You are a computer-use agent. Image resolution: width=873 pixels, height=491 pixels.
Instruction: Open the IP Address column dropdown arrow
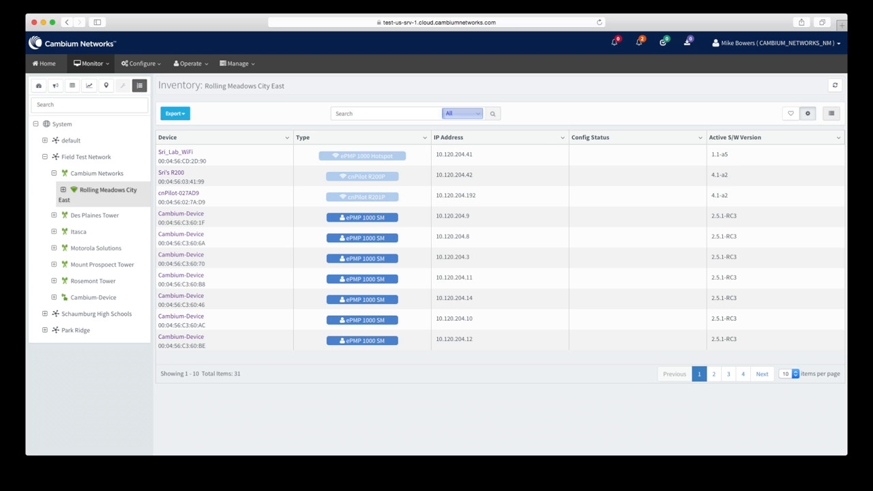[563, 138]
